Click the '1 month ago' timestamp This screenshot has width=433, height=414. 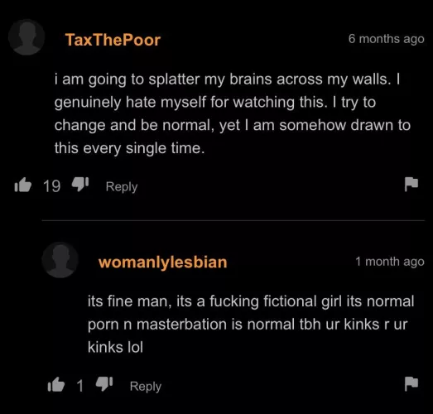click(x=390, y=262)
